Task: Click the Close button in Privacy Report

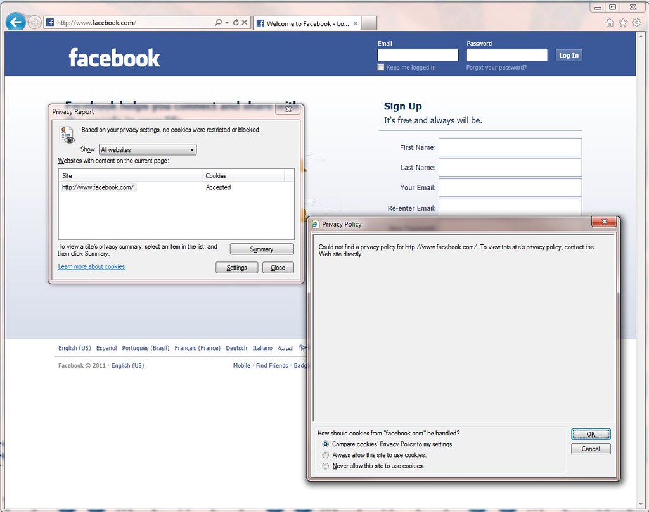Action: [278, 268]
